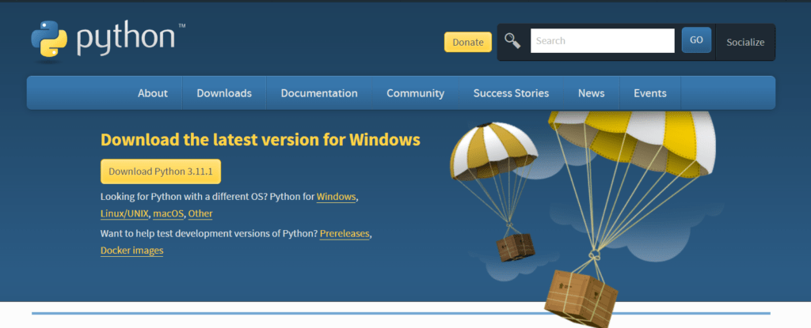Click the GO search button

click(696, 40)
